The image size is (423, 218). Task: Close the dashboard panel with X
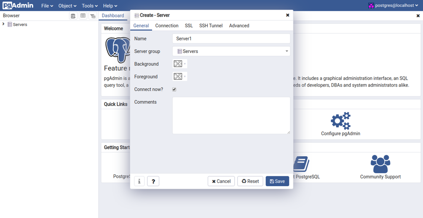pyautogui.click(x=418, y=16)
